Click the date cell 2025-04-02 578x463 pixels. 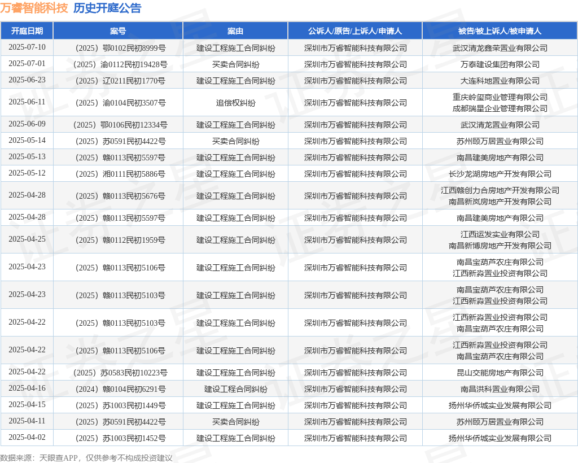click(27, 437)
